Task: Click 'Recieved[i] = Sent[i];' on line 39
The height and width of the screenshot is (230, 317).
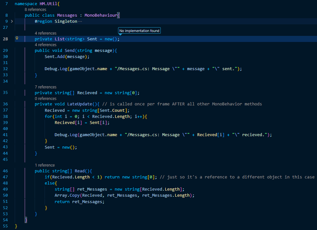Action: (82, 122)
